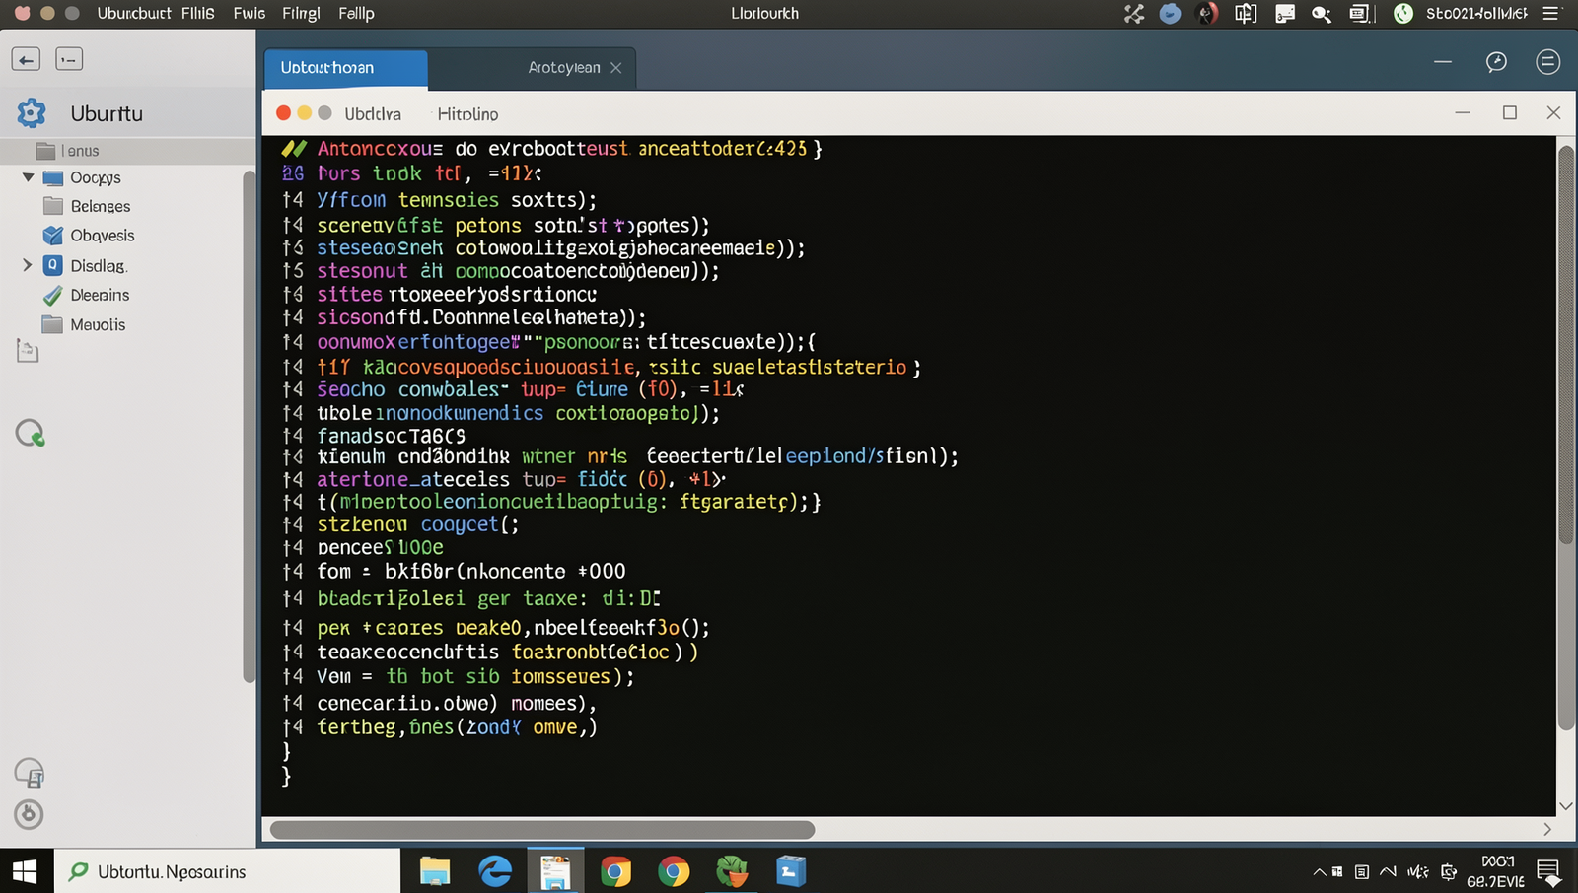This screenshot has height=893, width=1578.
Task: Click the lock document icon at sidebar bottom
Action: [x=30, y=773]
